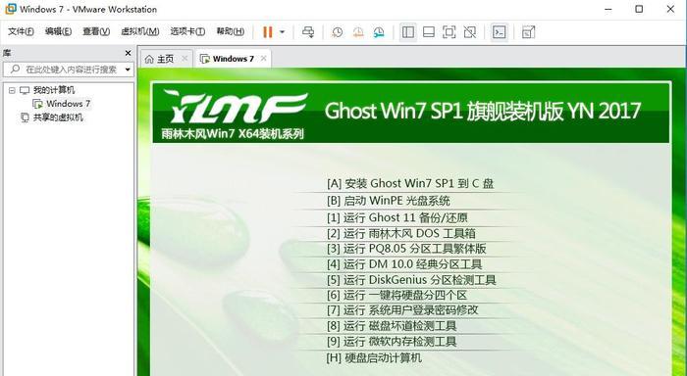Collapse the 我的计算机 tree node
Screen dimensions: 687x376
pyautogui.click(x=12, y=90)
